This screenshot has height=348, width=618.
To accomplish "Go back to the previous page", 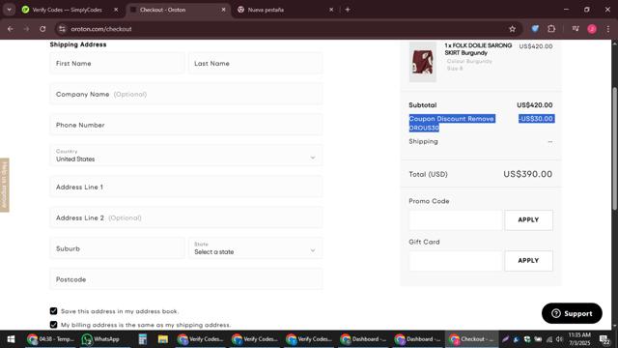I will point(11,29).
